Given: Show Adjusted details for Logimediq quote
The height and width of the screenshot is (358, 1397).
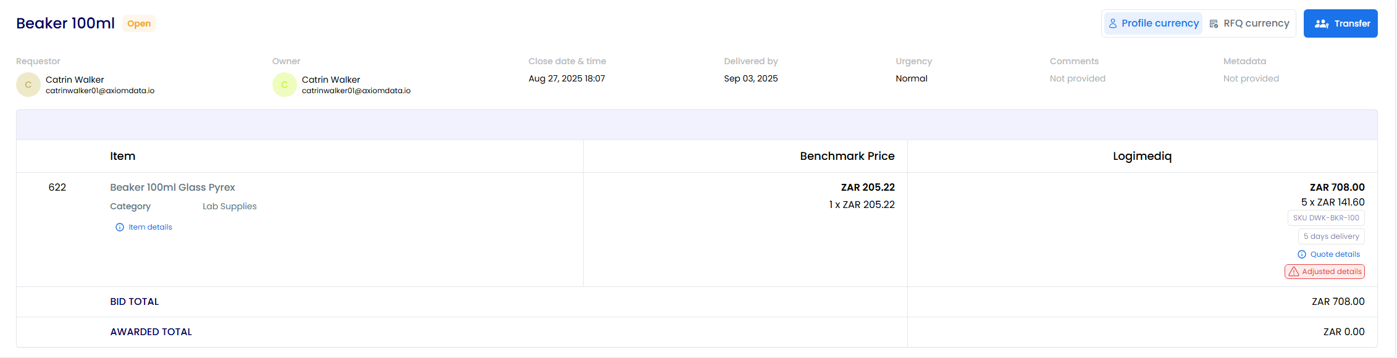Looking at the screenshot, I should [x=1325, y=272].
